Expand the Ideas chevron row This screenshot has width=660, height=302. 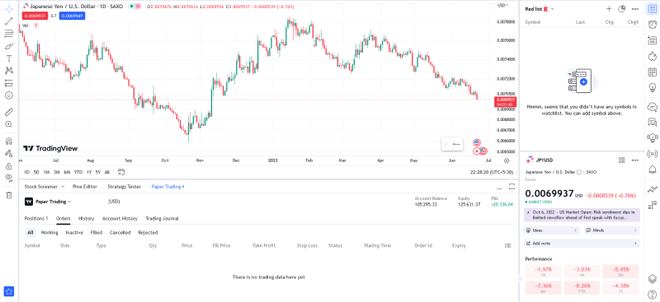pos(552,230)
